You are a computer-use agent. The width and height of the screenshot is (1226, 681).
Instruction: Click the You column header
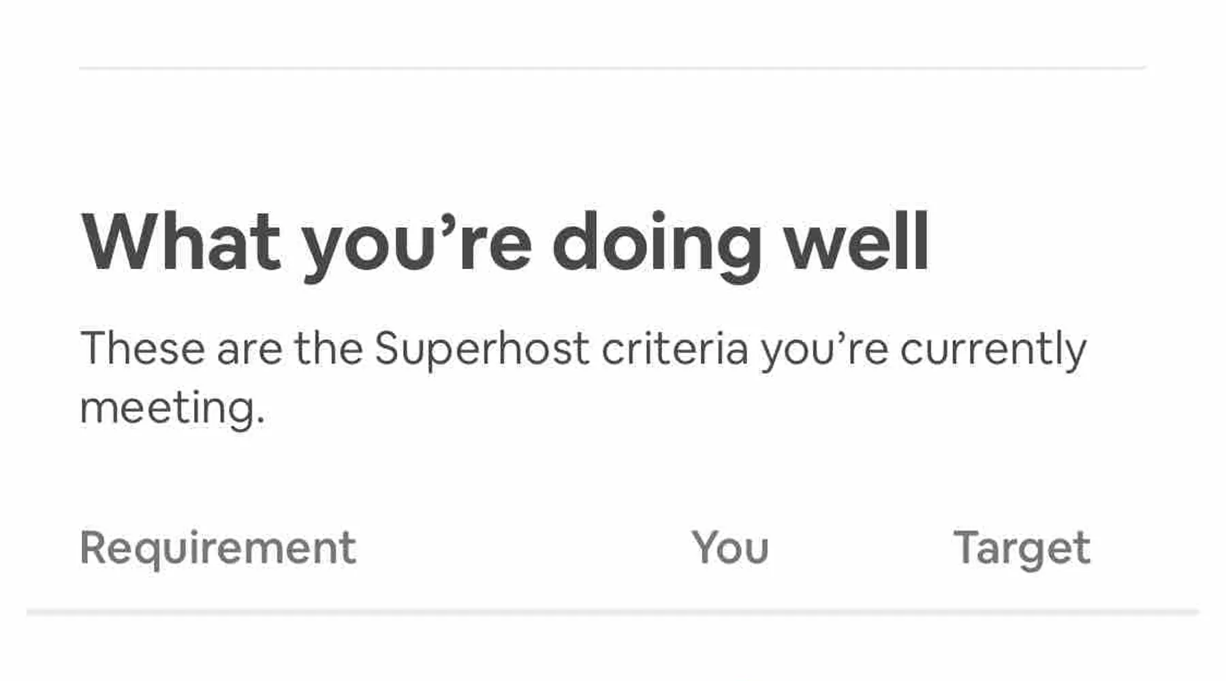pyautogui.click(x=730, y=548)
